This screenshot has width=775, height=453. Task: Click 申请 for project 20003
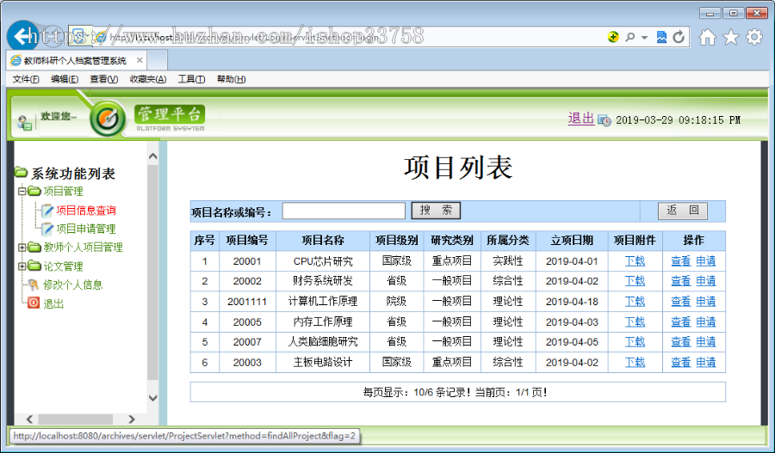point(706,362)
